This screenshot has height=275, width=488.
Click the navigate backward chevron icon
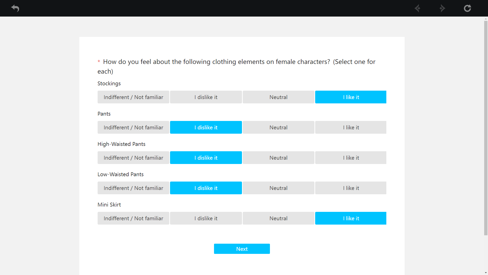[417, 8]
